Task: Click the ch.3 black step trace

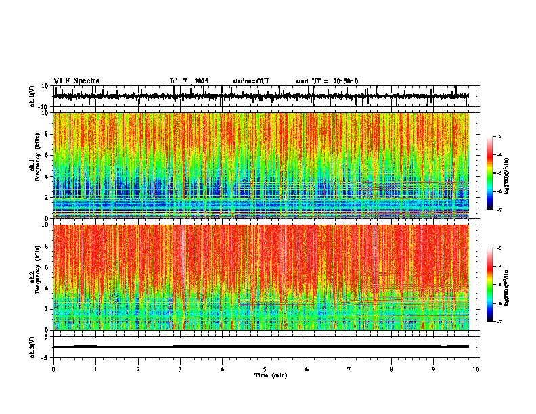Action: click(261, 346)
